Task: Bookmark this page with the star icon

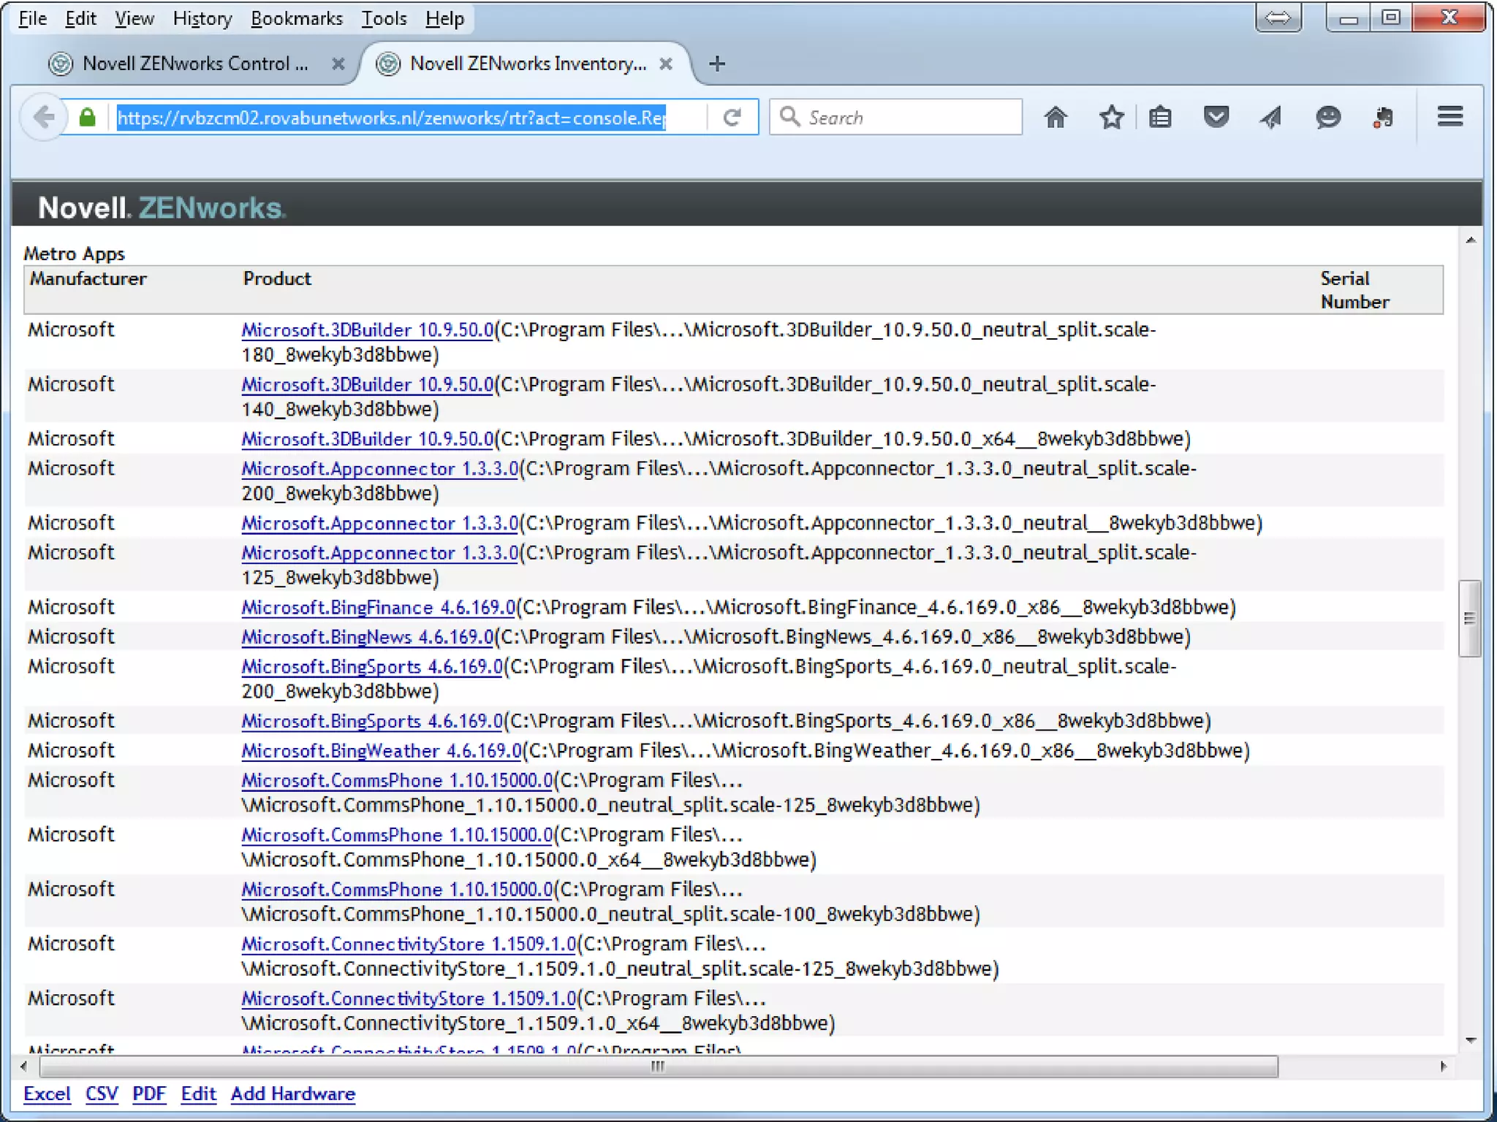Action: [x=1111, y=117]
